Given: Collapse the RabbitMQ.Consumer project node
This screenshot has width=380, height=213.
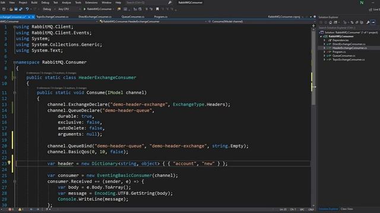Looking at the screenshot, I should pyautogui.click(x=321, y=37).
